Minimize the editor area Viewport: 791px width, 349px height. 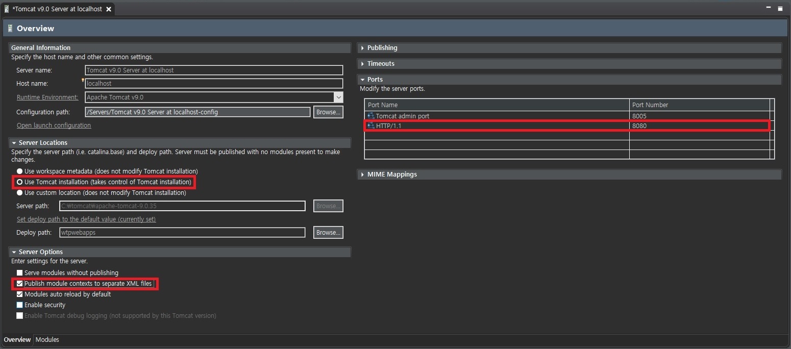770,8
